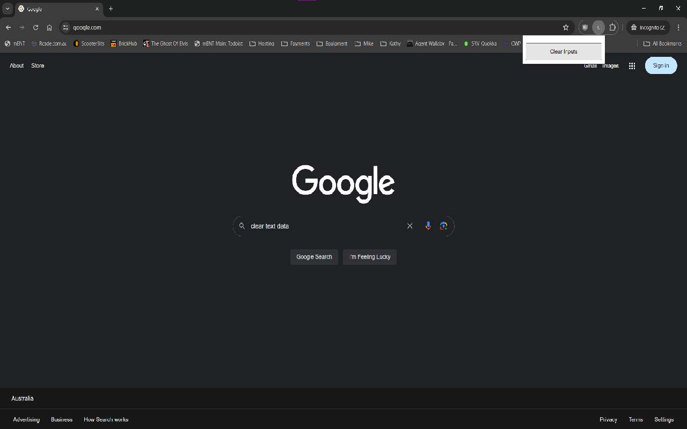Click the Sign in button
The height and width of the screenshot is (429, 687).
[x=661, y=65]
